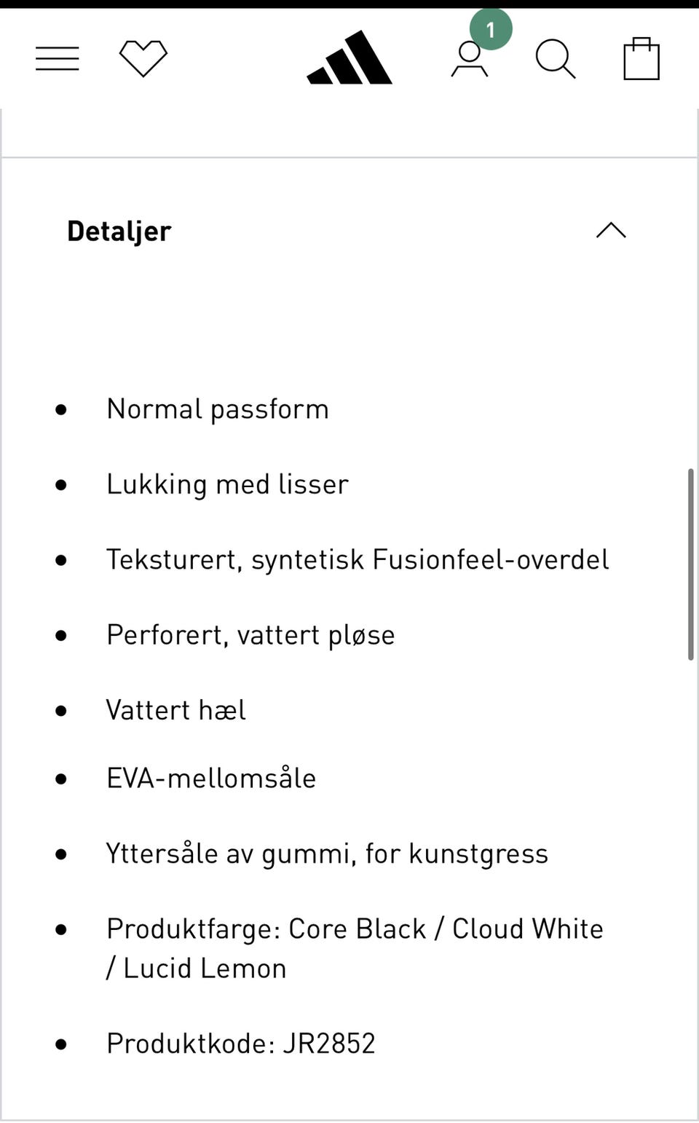This screenshot has width=699, height=1123.
Task: Open the account profile icon
Action: (x=469, y=60)
